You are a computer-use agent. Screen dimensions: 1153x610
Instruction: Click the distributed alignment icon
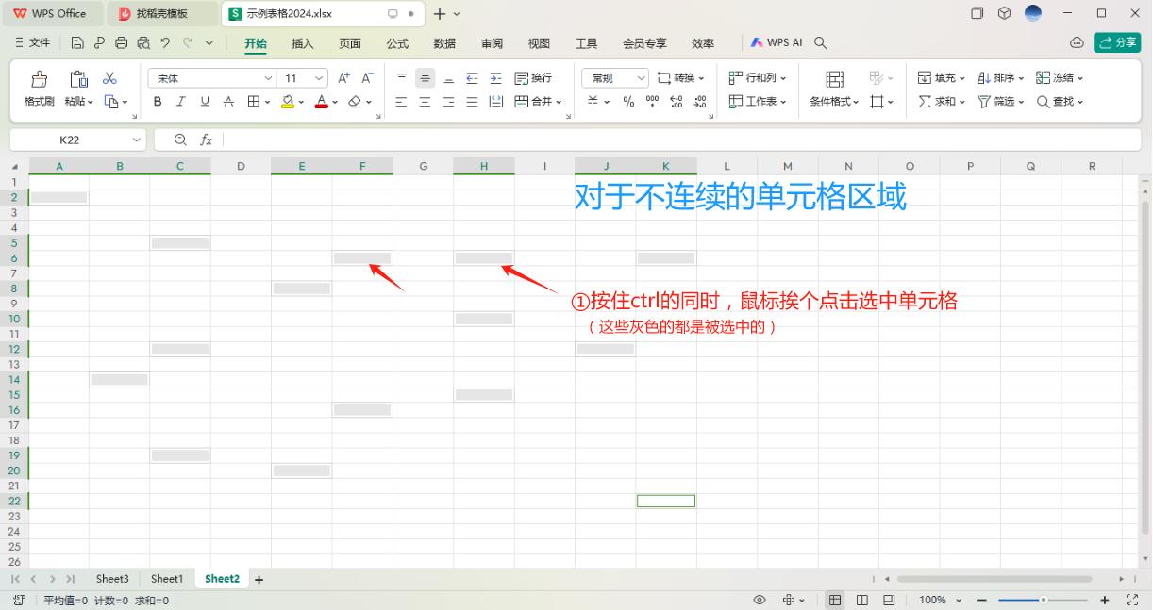coord(495,102)
